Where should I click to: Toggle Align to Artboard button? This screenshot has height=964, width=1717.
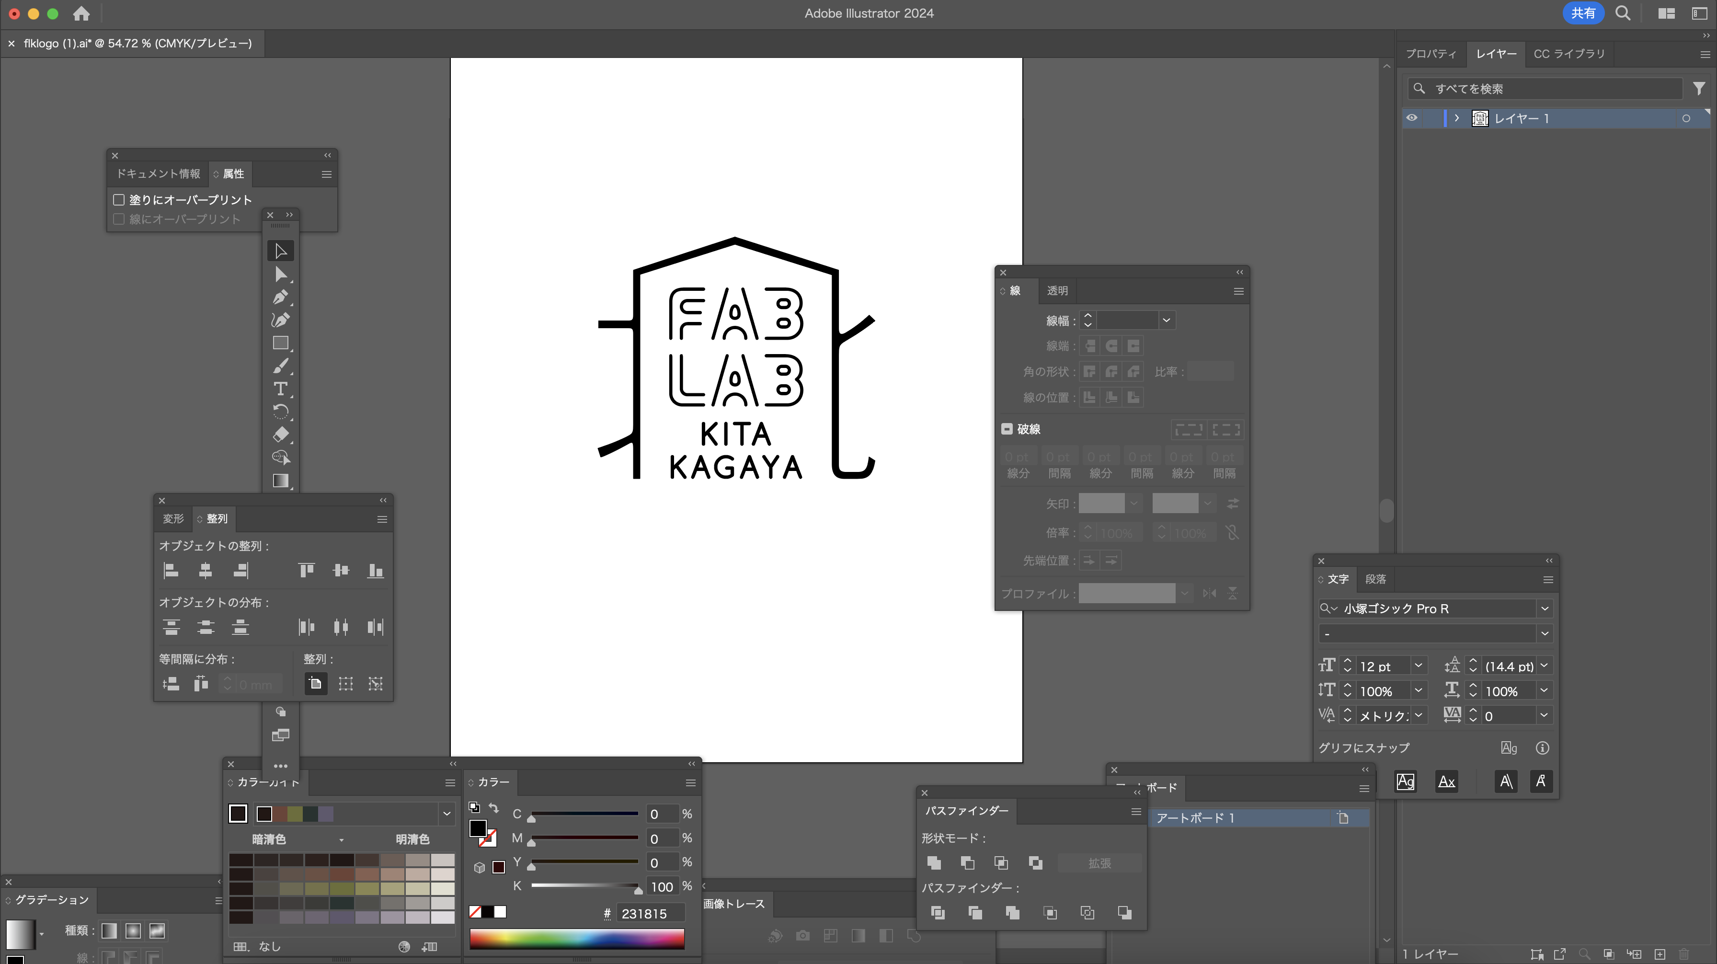(315, 683)
